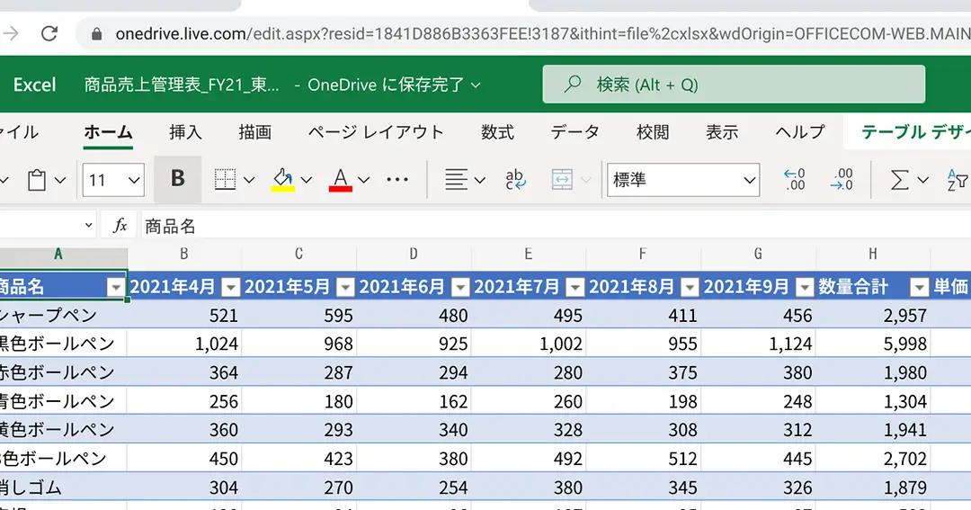Open the ページ レイアウト tab

tap(376, 132)
